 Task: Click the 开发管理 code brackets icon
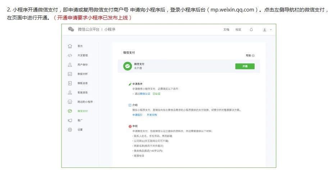tap(70, 55)
